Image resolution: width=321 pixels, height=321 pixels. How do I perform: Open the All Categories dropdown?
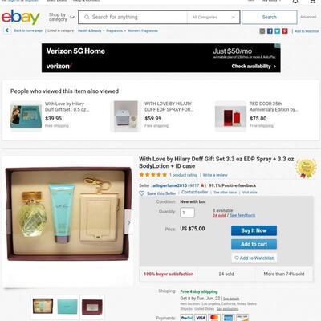[x=213, y=18]
